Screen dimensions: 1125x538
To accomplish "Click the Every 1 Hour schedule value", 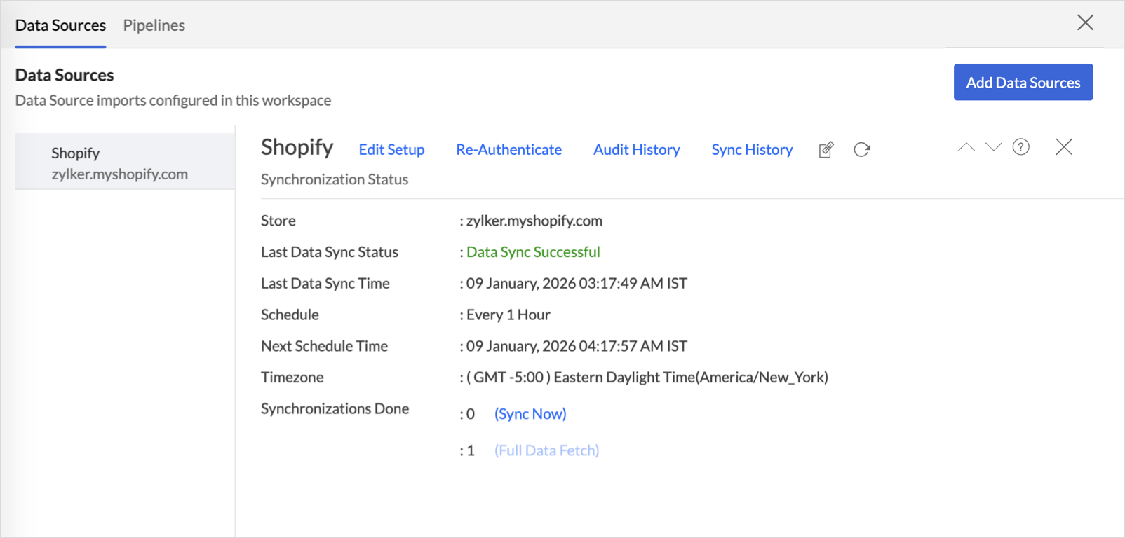I will [x=508, y=315].
